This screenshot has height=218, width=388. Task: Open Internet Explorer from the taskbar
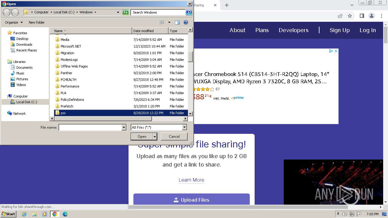24,214
